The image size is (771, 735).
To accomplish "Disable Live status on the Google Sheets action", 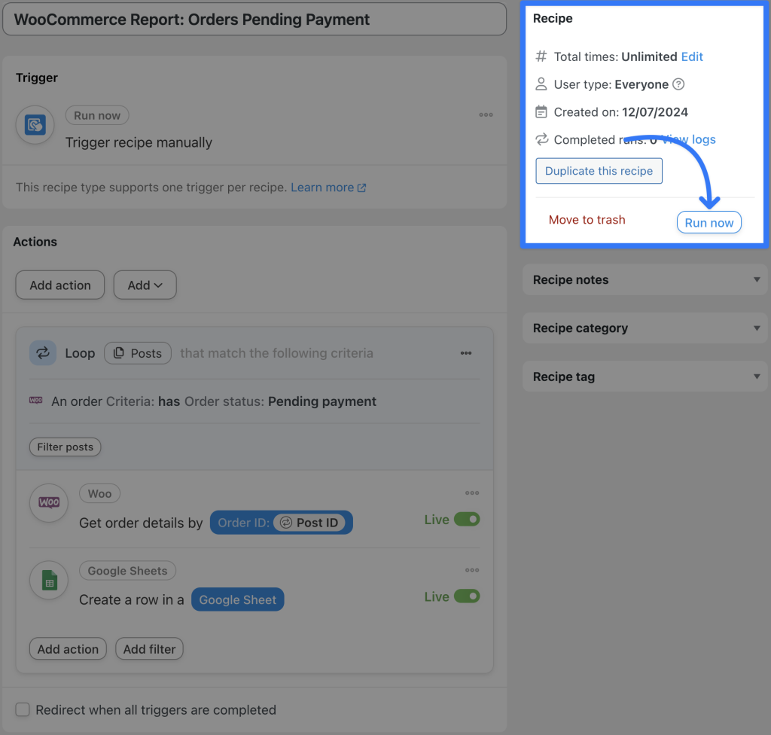I will [467, 596].
